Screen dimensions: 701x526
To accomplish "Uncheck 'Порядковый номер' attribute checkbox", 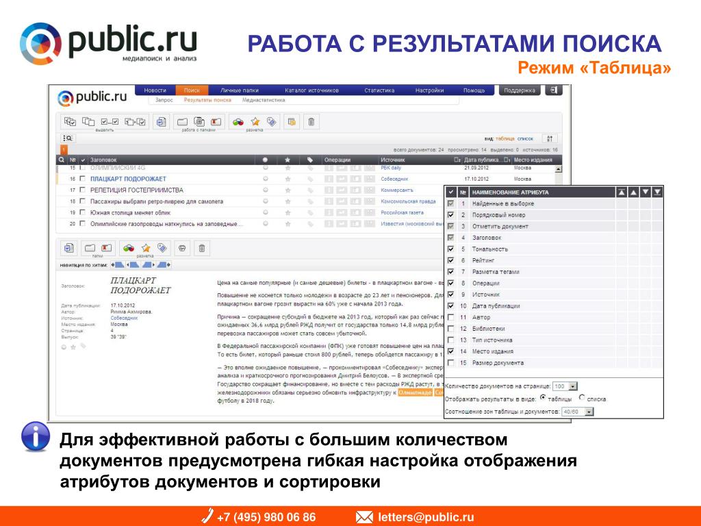I will click(x=450, y=215).
